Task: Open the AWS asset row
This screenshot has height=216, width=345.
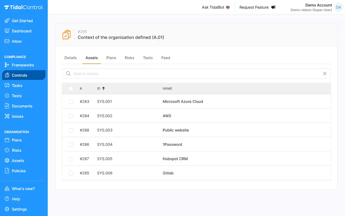Action: pyautogui.click(x=196, y=116)
